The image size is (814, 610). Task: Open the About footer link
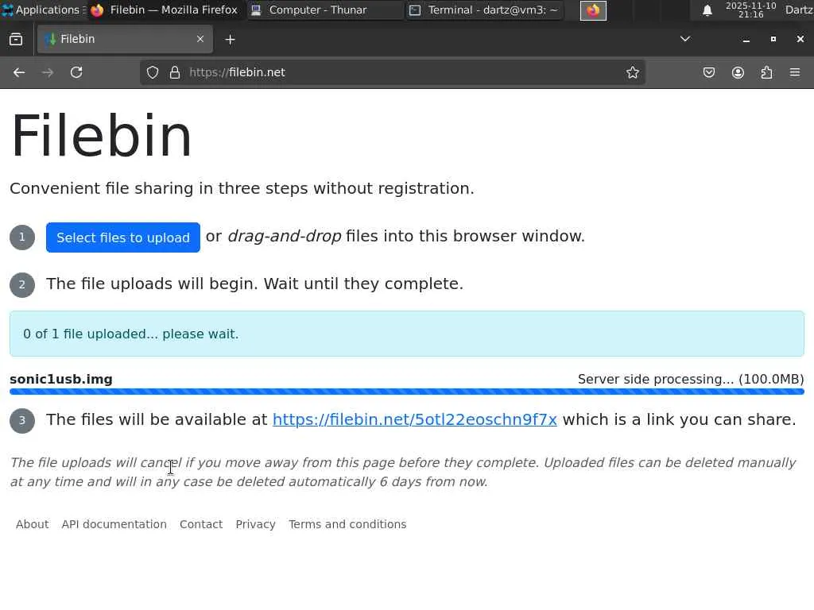pyautogui.click(x=32, y=524)
